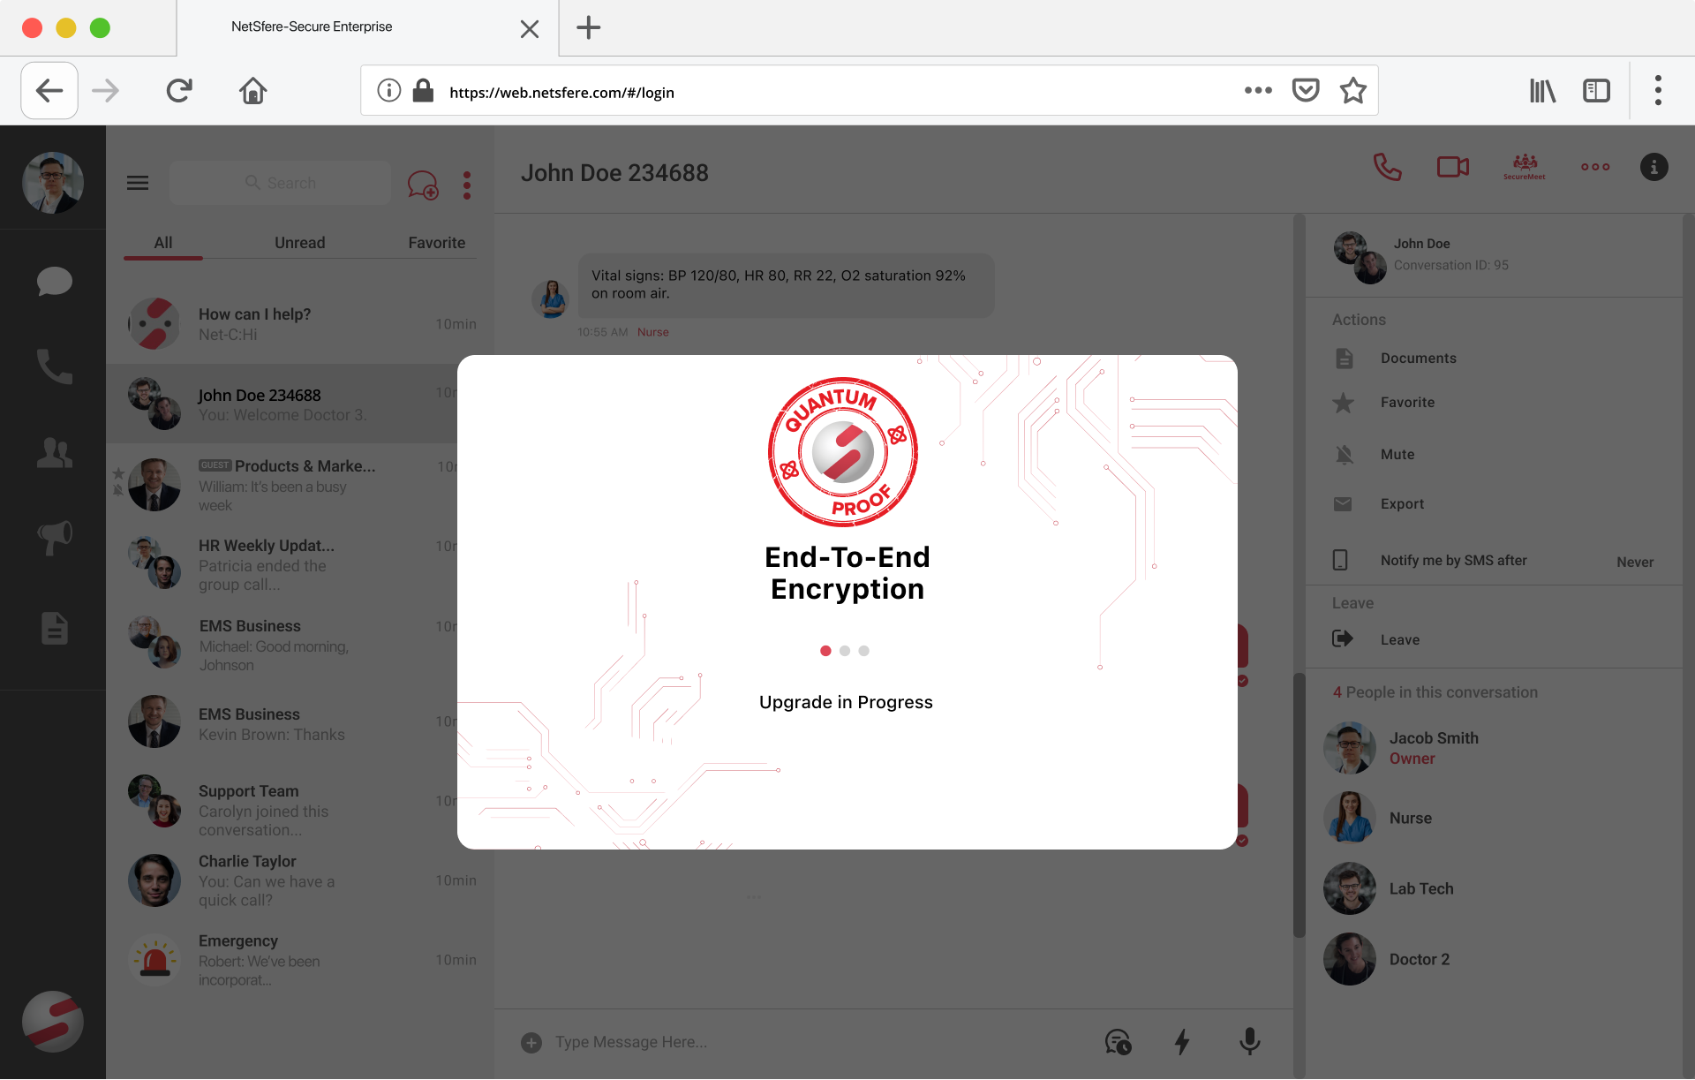Open the hamburger menu in chat list

click(x=138, y=183)
